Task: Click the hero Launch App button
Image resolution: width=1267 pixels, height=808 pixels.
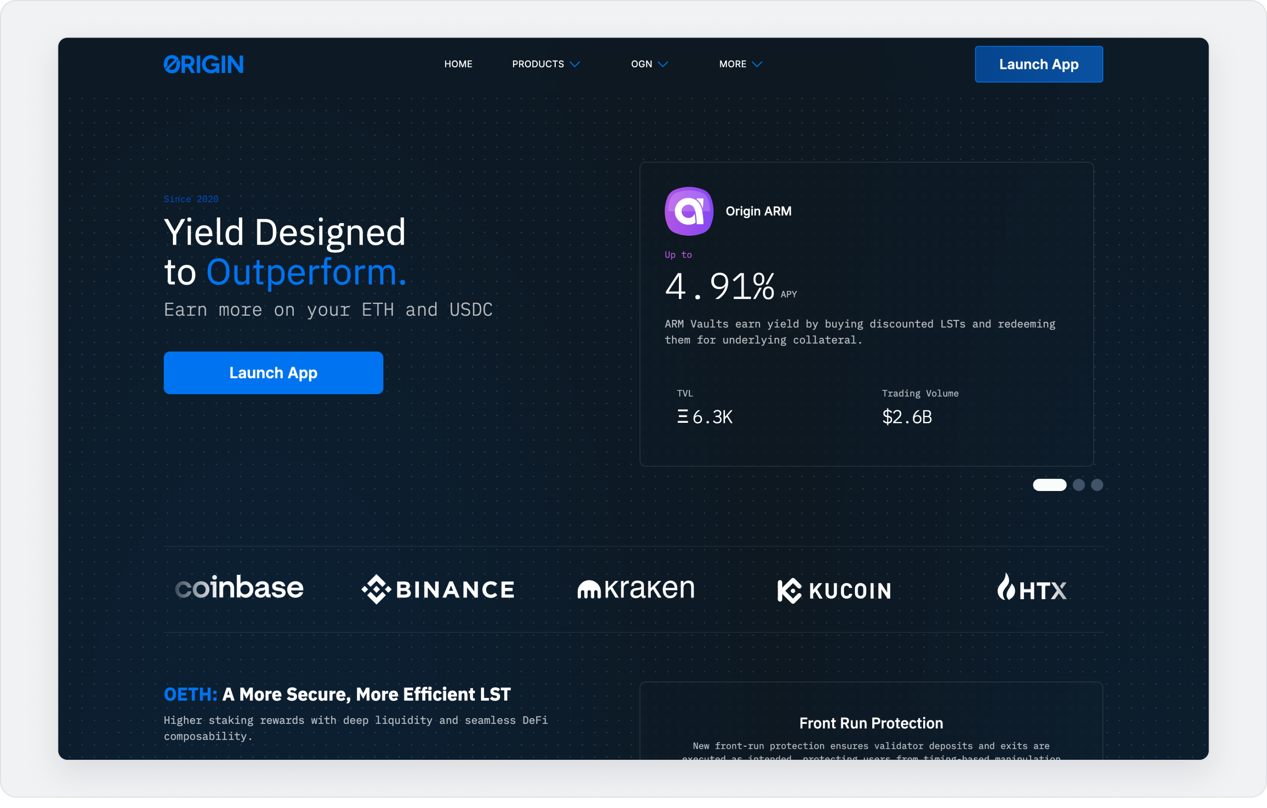Action: [x=273, y=373]
